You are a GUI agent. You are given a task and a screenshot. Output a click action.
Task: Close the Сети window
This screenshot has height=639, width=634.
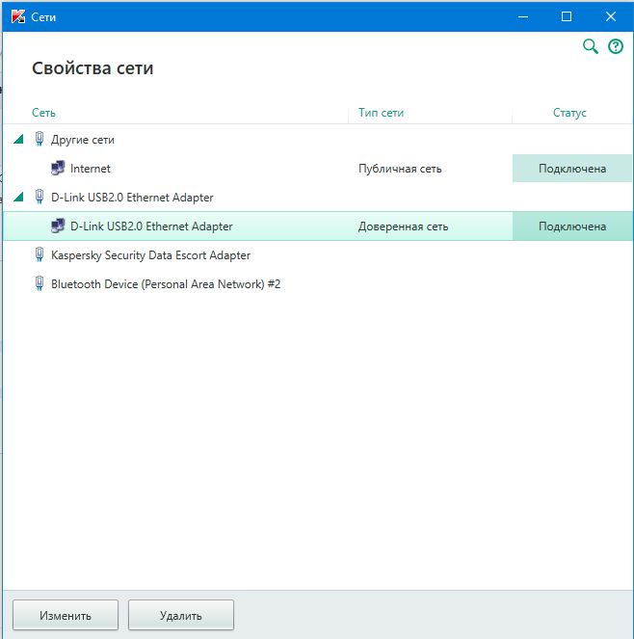pyautogui.click(x=610, y=16)
